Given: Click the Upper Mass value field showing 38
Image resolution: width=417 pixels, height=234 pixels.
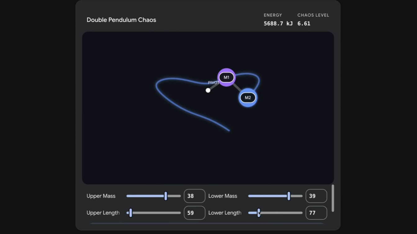Looking at the screenshot, I should (x=194, y=196).
